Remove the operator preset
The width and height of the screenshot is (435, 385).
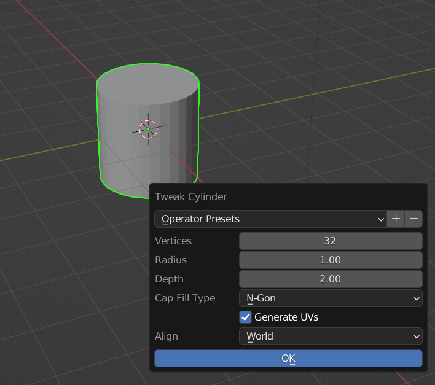tap(413, 219)
